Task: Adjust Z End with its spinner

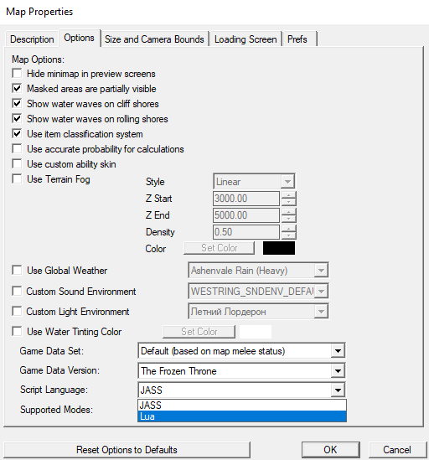Action: coord(289,215)
